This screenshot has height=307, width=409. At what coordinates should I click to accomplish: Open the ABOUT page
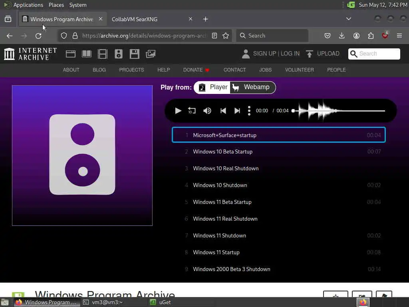coord(71,70)
